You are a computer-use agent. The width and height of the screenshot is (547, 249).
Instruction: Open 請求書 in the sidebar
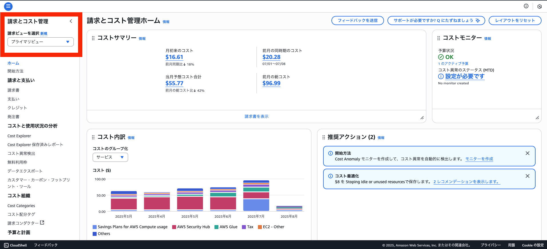click(x=13, y=90)
